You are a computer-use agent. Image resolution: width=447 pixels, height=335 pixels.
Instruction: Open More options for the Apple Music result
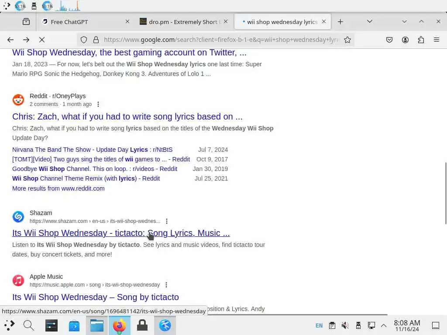166,285
